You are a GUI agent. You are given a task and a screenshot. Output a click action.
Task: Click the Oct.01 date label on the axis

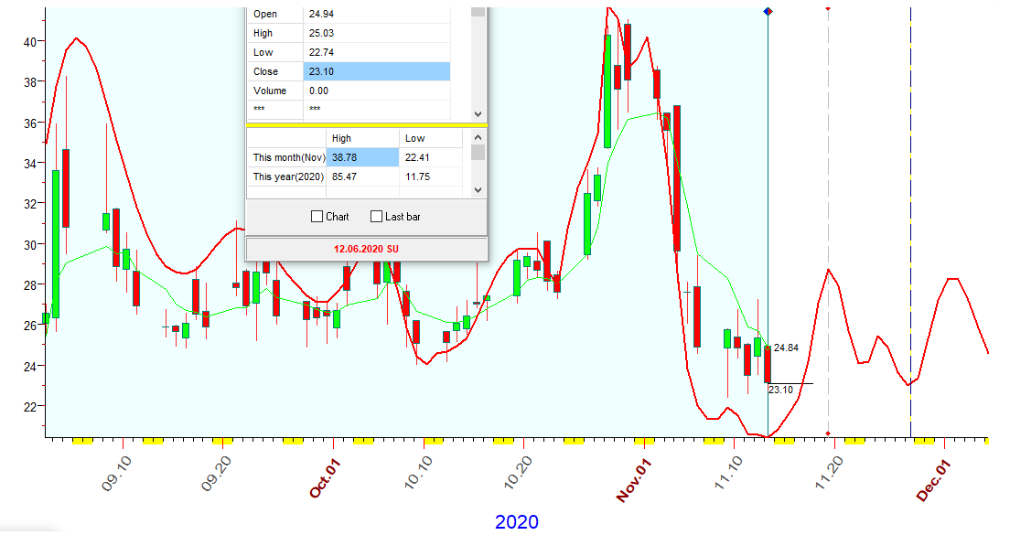[325, 478]
